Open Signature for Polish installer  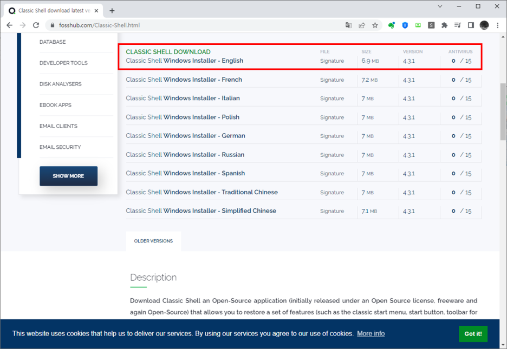click(332, 117)
